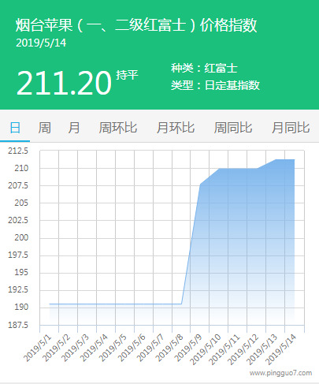Click the 190 y-axis label
319x384 pixels.
tap(21, 307)
